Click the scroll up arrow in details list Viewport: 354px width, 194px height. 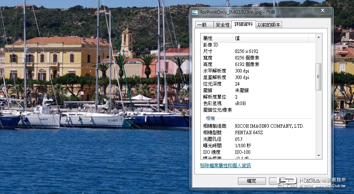tap(319, 37)
